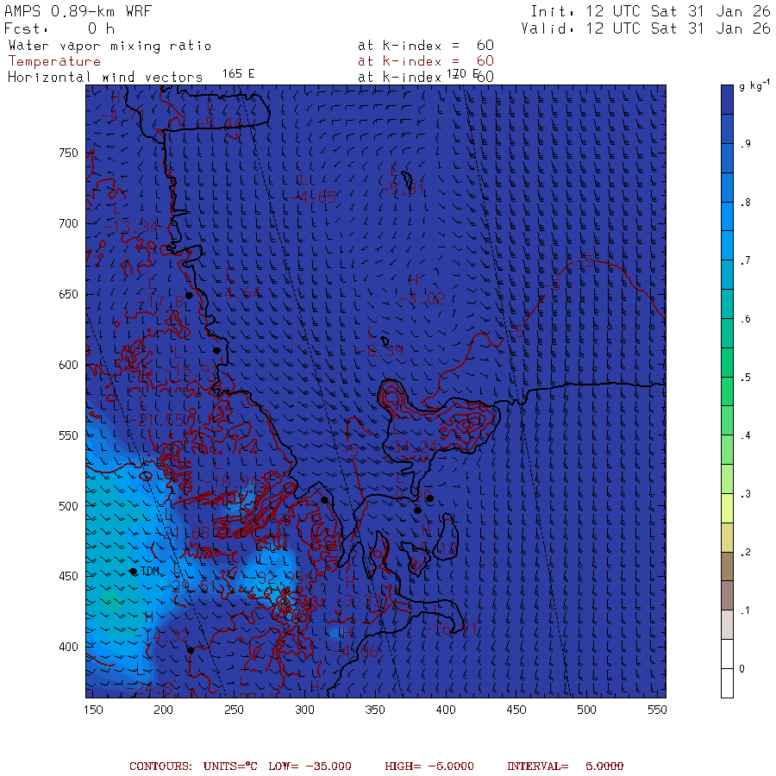Click the "-8.39" temperature low label

[380, 350]
